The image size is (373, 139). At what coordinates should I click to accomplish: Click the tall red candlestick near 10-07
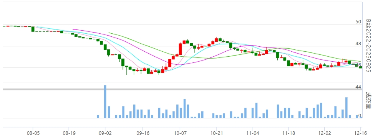click(180, 49)
